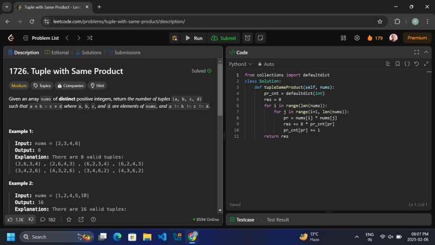Open the Python3 language dropdown
The width and height of the screenshot is (435, 245).
tap(240, 64)
